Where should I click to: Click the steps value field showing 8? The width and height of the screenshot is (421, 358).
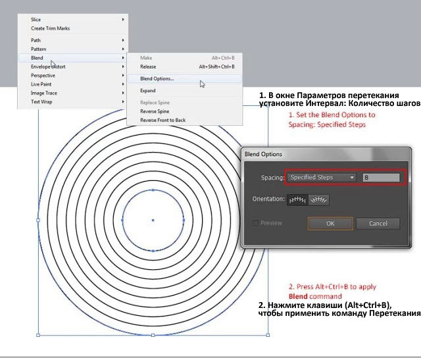pyautogui.click(x=381, y=178)
